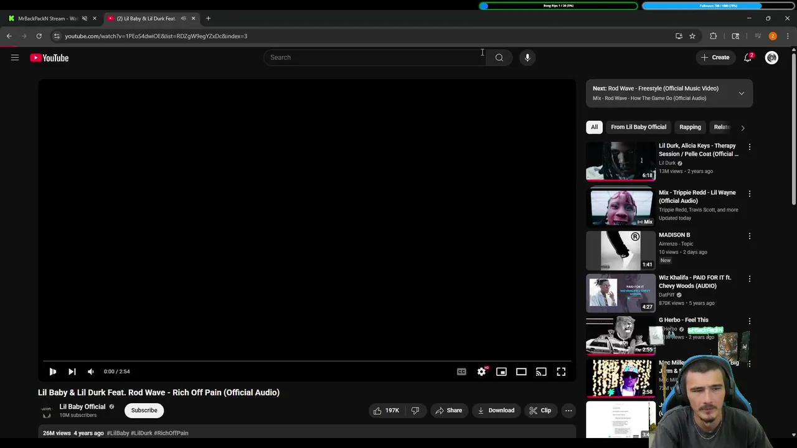Start voice search with the microphone

[x=527, y=57]
